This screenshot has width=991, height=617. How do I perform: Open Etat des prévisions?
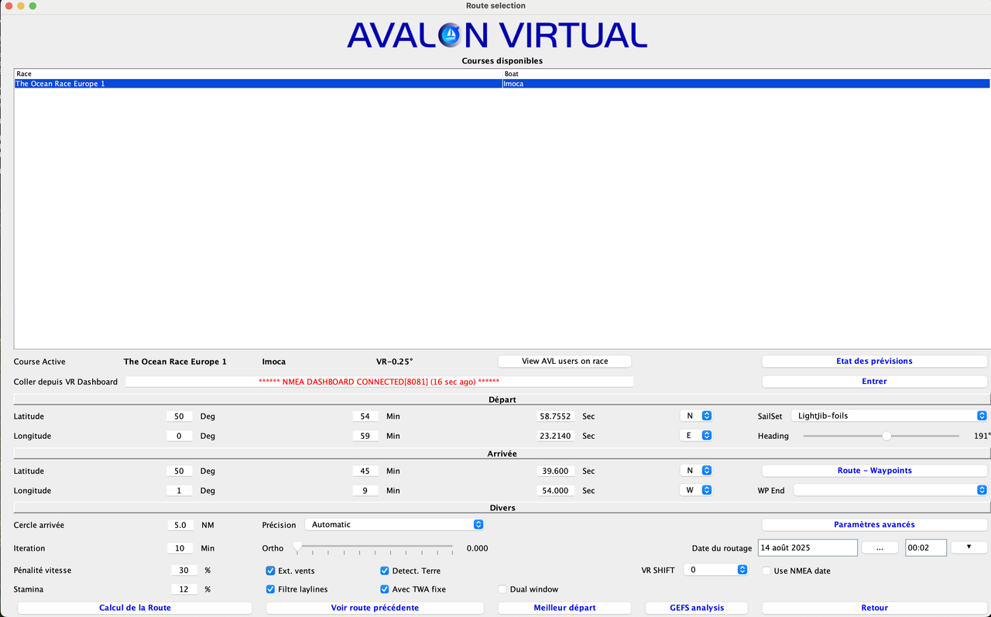(x=874, y=362)
